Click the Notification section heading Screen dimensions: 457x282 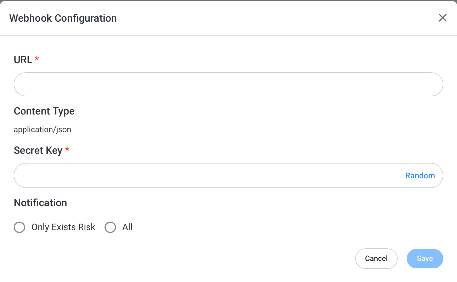40,203
